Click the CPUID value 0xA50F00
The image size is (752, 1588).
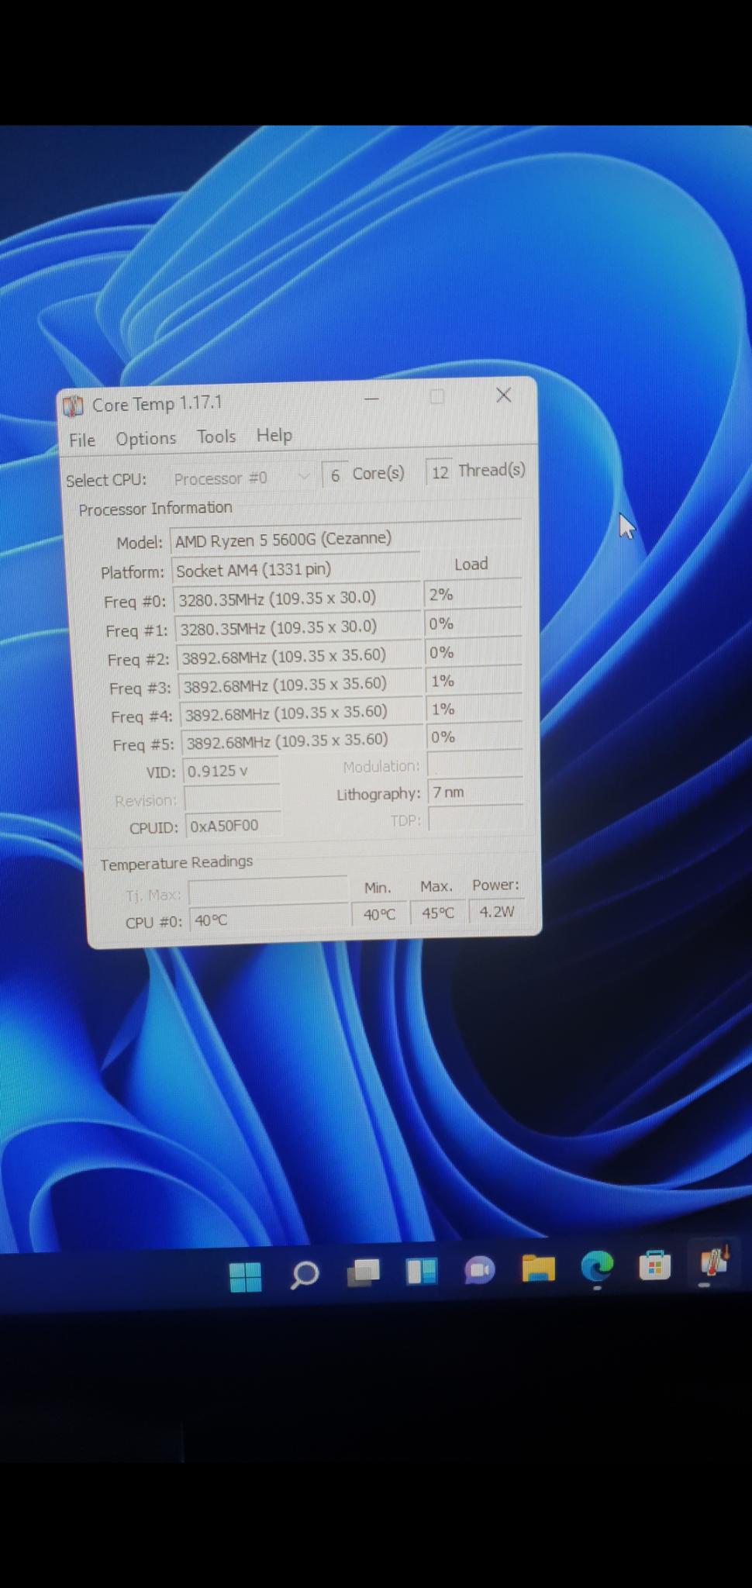click(x=234, y=826)
